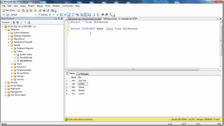Open an Analysis Services DMX Query
Image resolution: width=224 pixels, height=126 pixels.
[27, 10]
